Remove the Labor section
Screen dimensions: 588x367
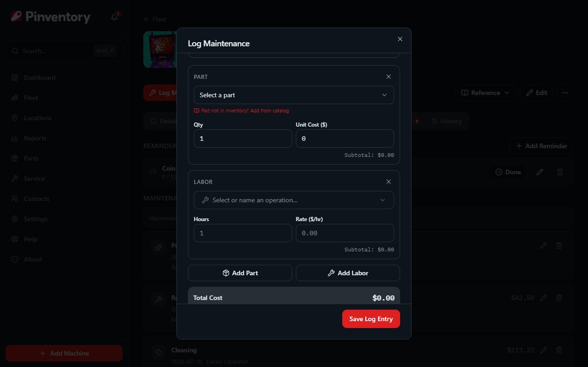point(389,182)
